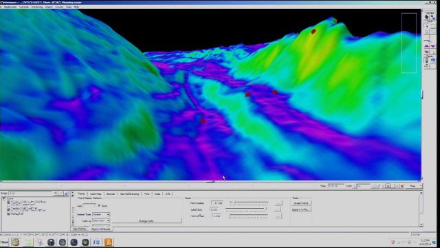Click the red record button in time controls
This screenshot has height=248, width=440.
[401, 186]
